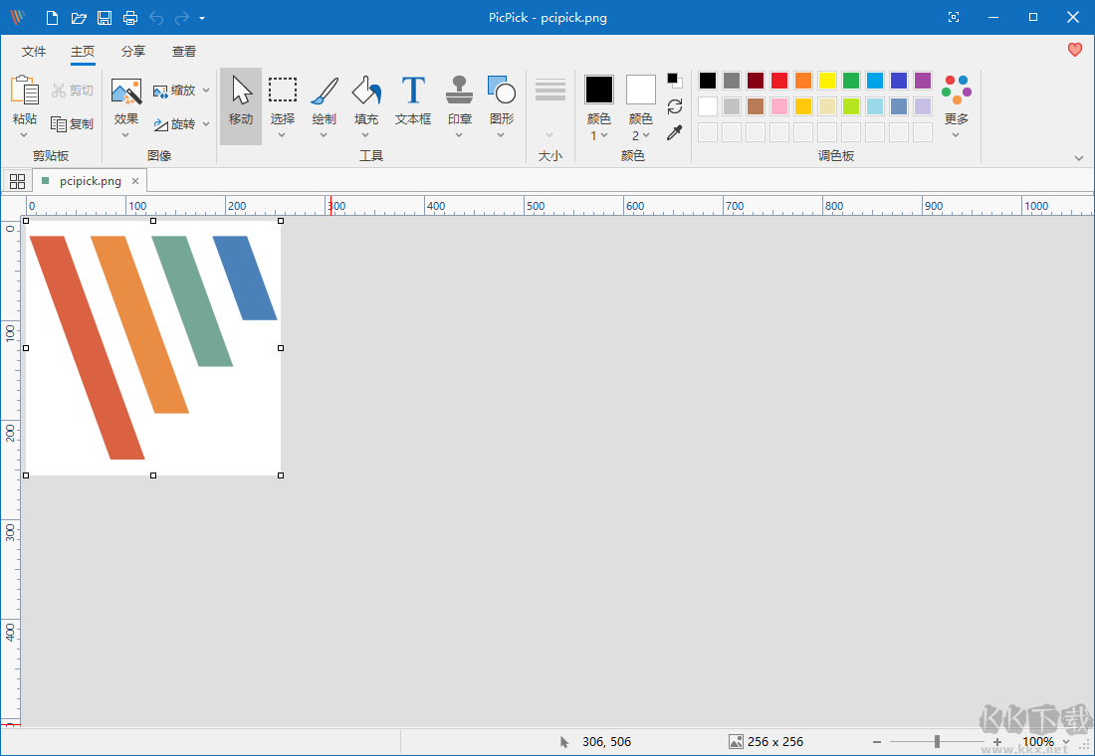This screenshot has width=1095, height=756.
Task: Select the 移动 move tool
Action: point(241,106)
